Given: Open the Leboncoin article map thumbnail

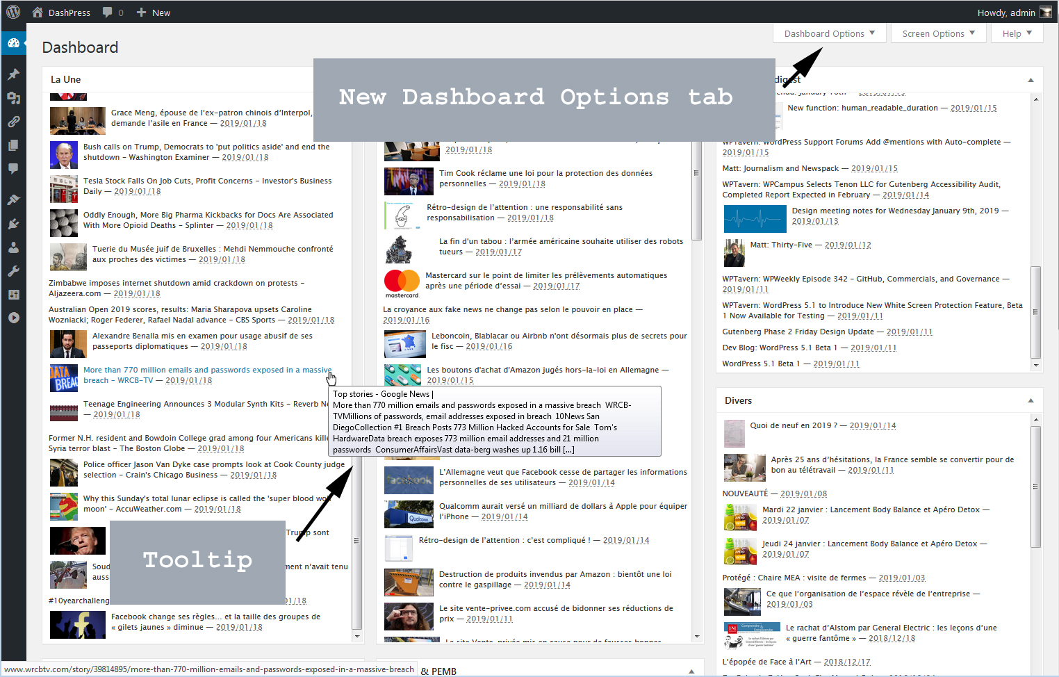Looking at the screenshot, I should tap(405, 344).
